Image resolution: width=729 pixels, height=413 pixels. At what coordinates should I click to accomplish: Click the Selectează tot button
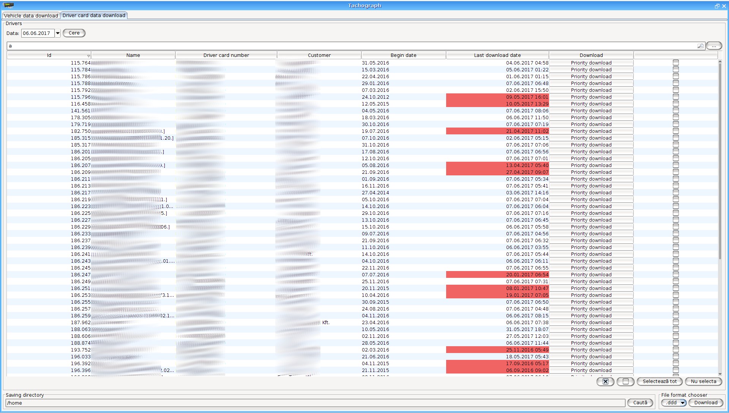pyautogui.click(x=660, y=381)
